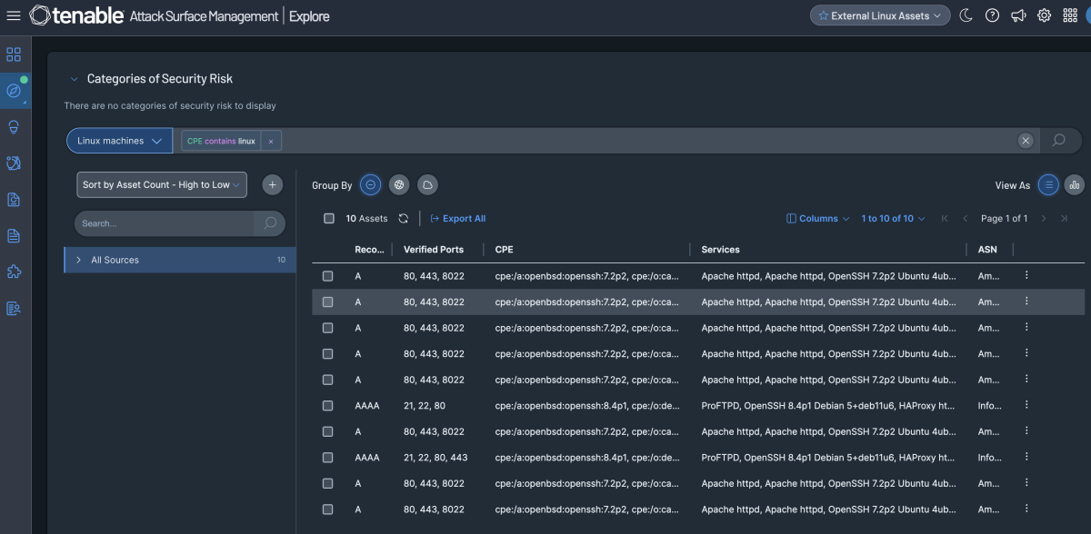This screenshot has height=534, width=1091.
Task: Open the edit document sidebar icon
Action: click(x=14, y=200)
